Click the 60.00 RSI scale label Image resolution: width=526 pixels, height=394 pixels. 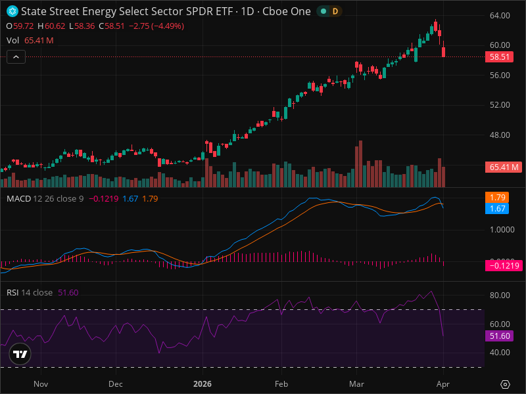pos(500,324)
